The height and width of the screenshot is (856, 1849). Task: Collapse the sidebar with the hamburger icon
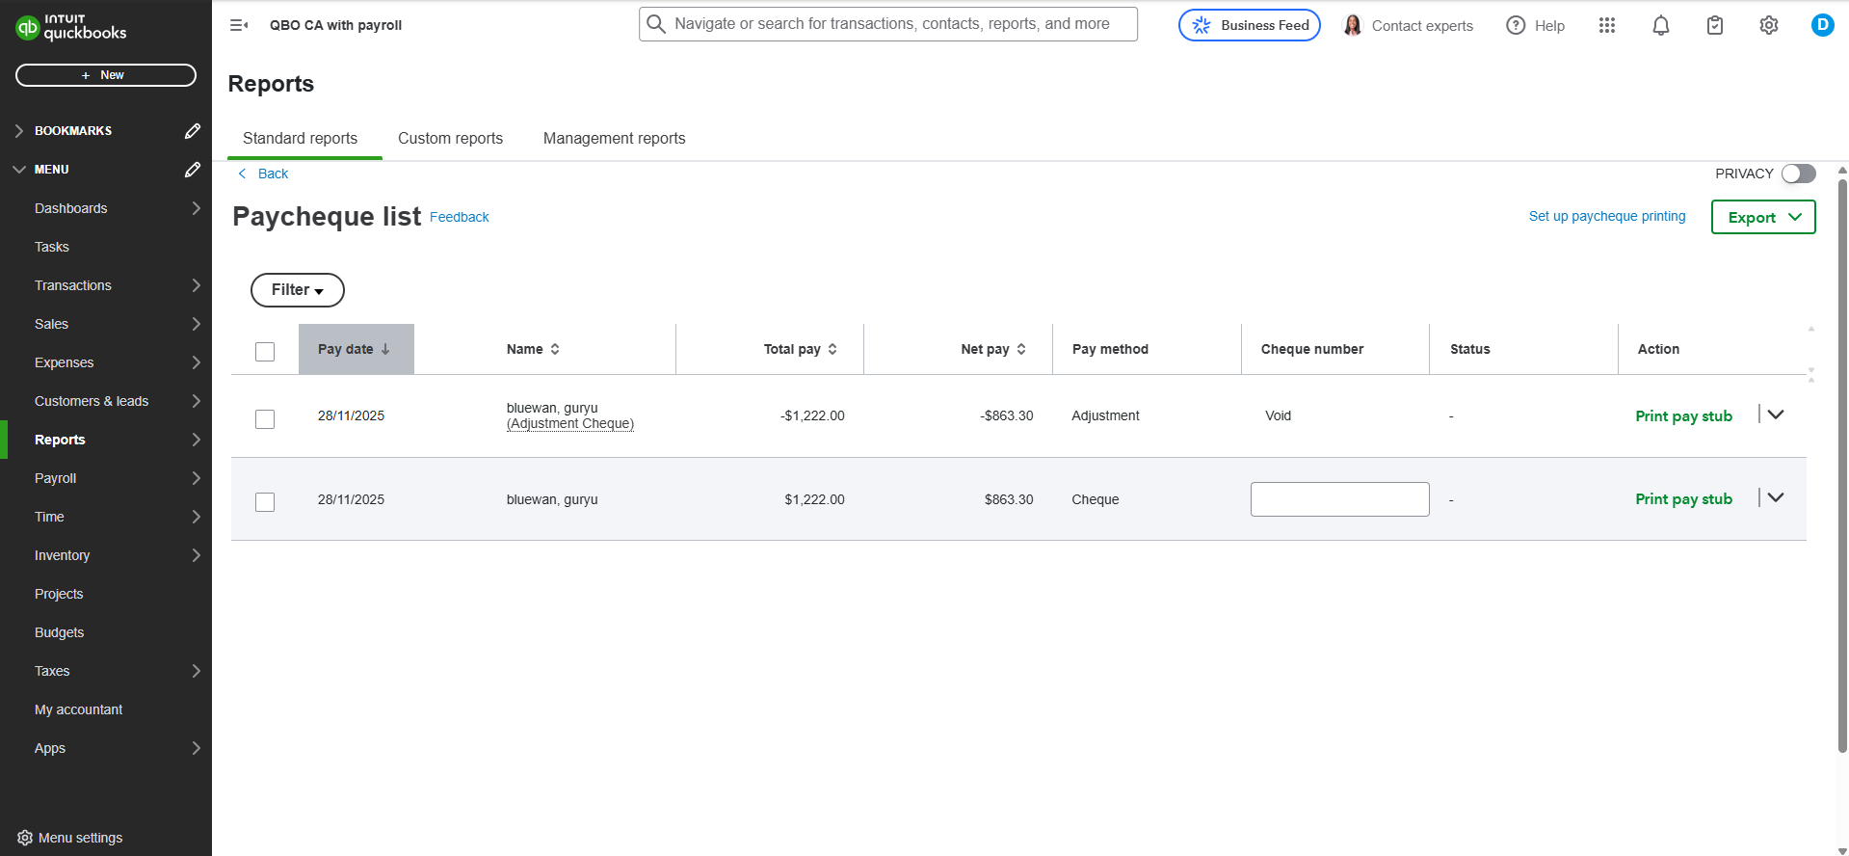[239, 25]
